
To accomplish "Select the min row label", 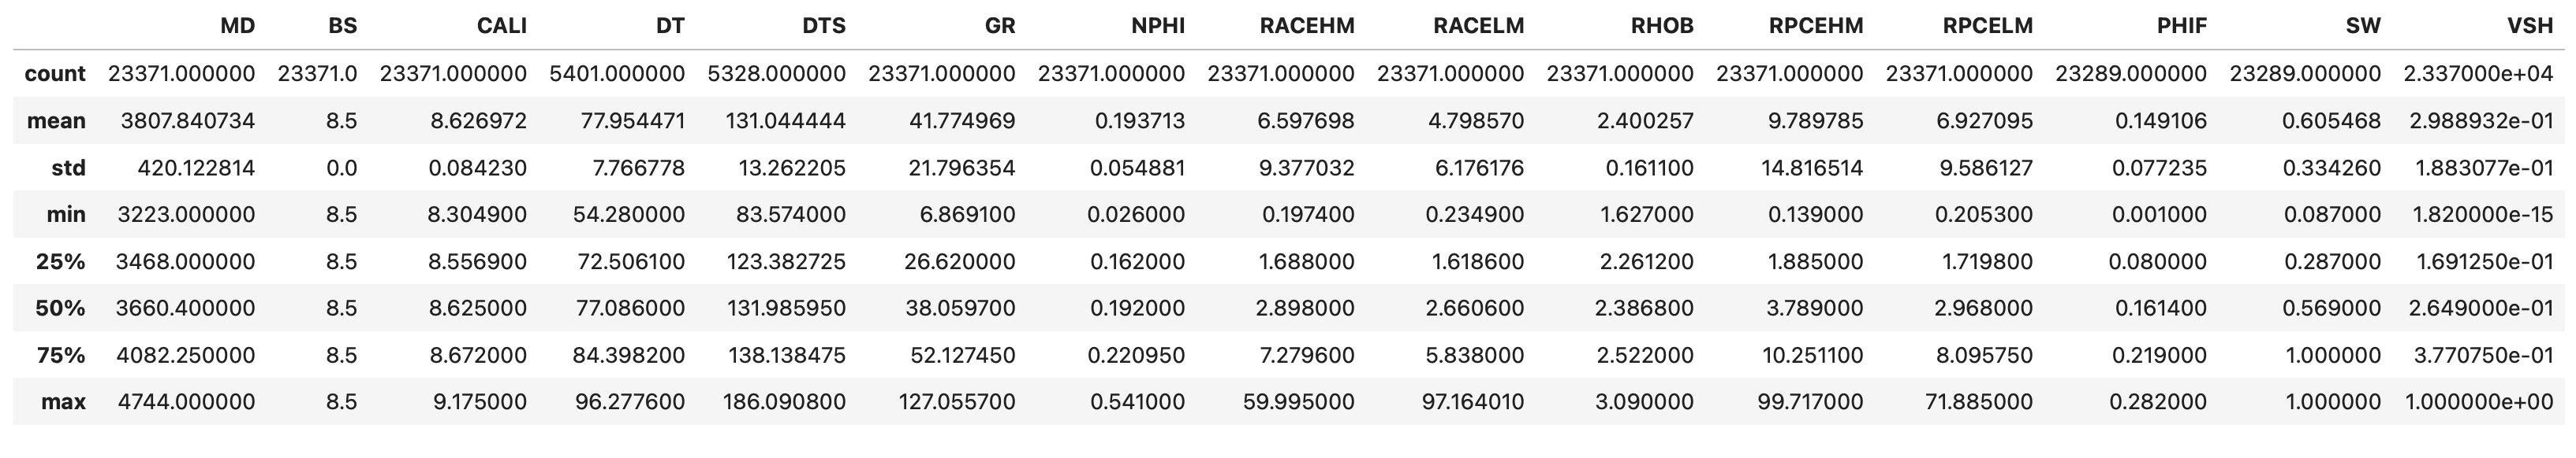I will pos(66,215).
